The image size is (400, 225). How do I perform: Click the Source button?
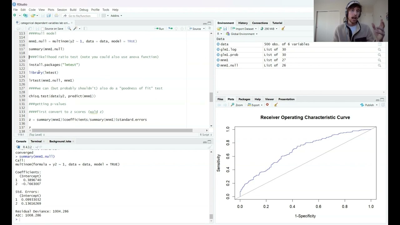tap(195, 28)
